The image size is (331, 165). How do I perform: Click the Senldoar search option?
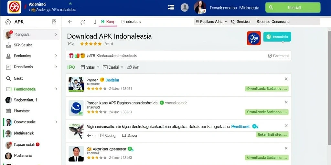coord(241,22)
